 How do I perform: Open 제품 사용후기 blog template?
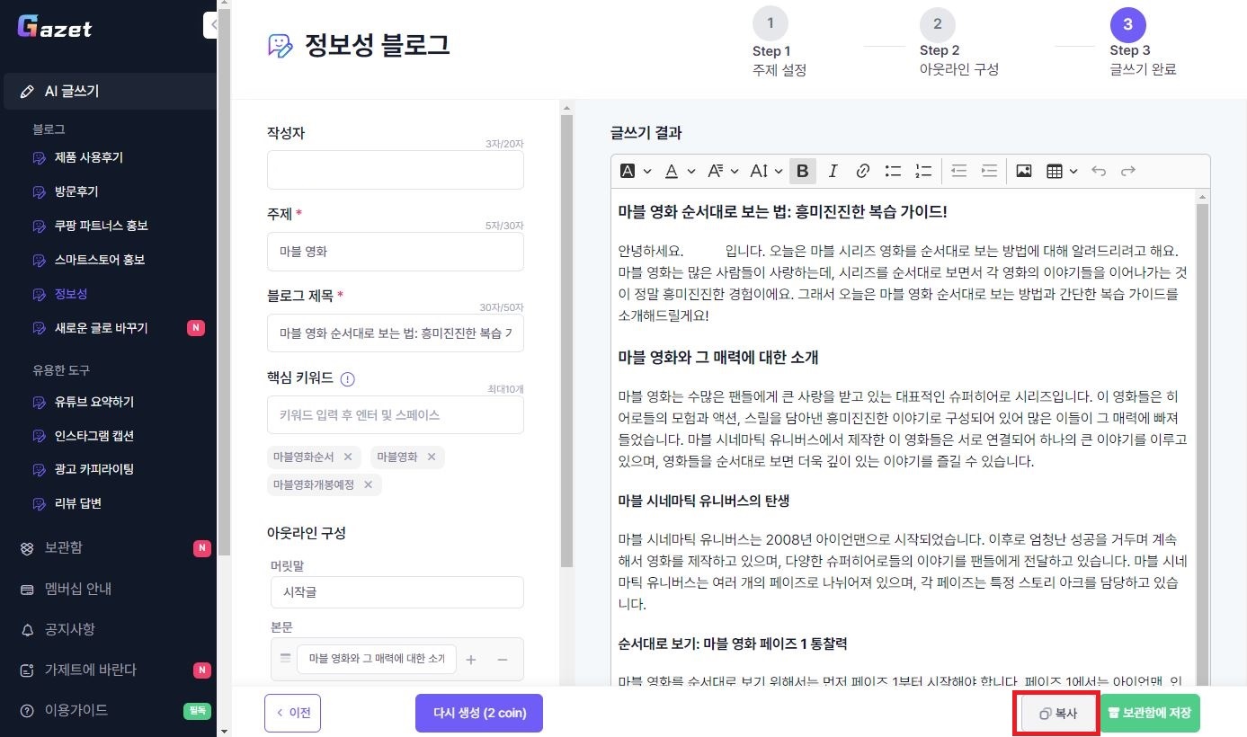pos(88,157)
